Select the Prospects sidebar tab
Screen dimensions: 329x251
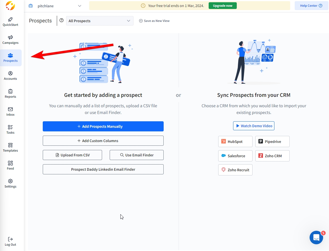pyautogui.click(x=10, y=58)
